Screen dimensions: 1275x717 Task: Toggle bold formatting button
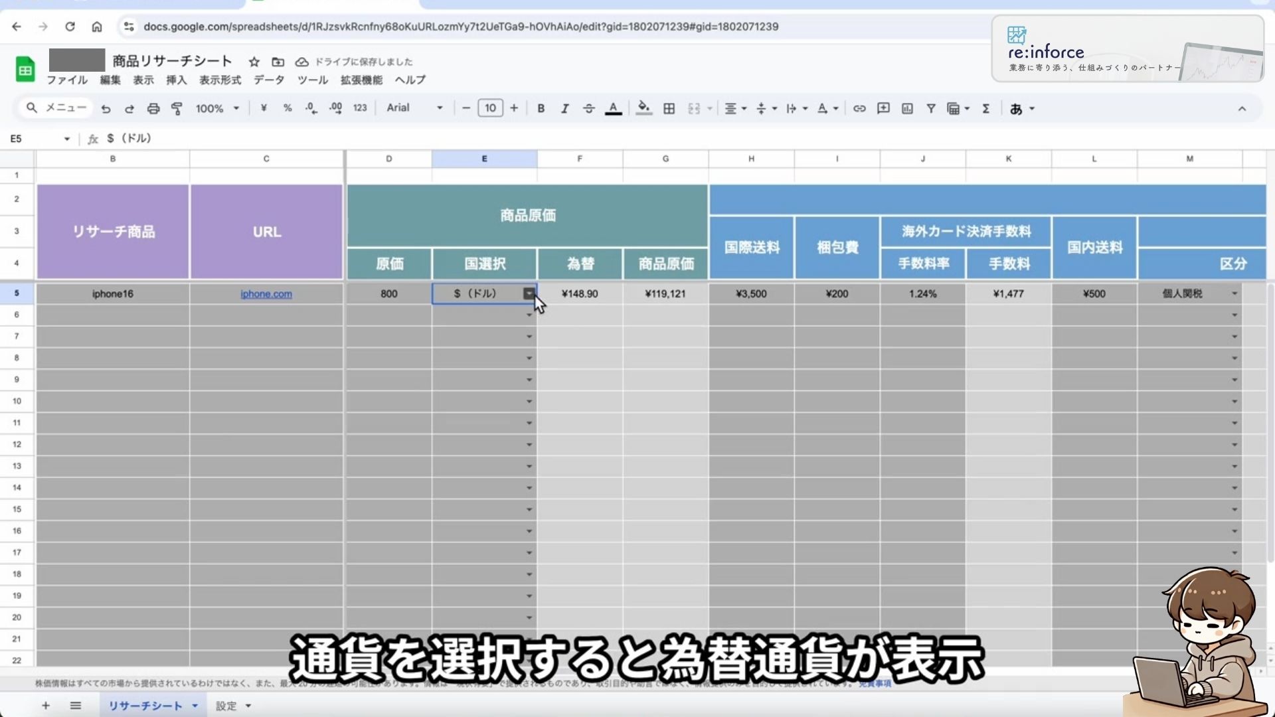541,108
